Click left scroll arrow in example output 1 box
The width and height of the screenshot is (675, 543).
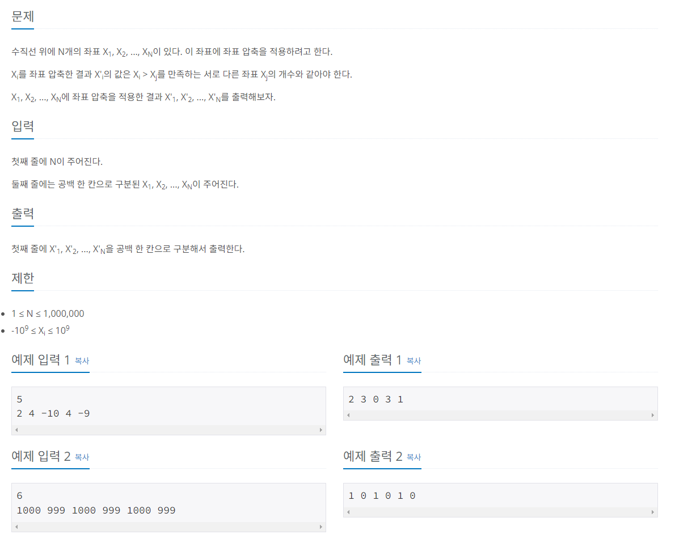click(x=348, y=415)
